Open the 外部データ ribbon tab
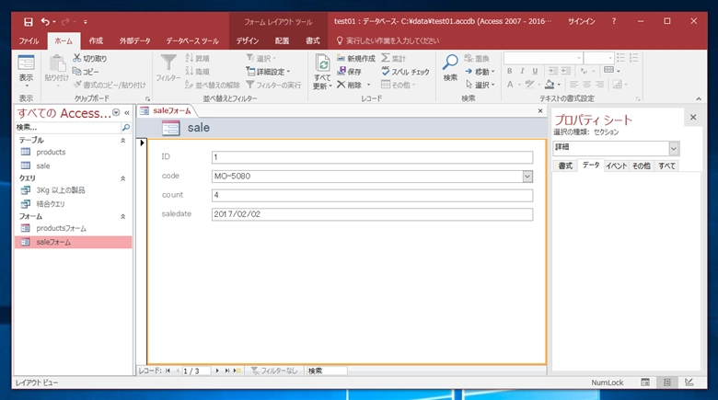The width and height of the screenshot is (718, 400). coord(134,40)
